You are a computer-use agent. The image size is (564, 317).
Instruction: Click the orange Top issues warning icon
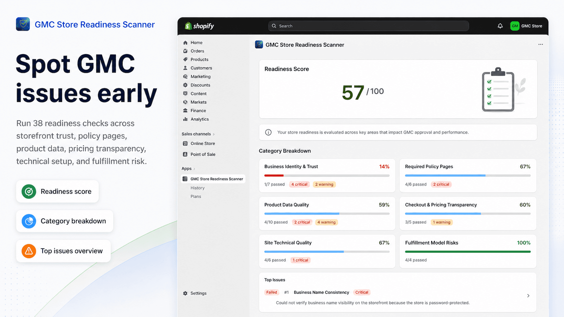(29, 251)
